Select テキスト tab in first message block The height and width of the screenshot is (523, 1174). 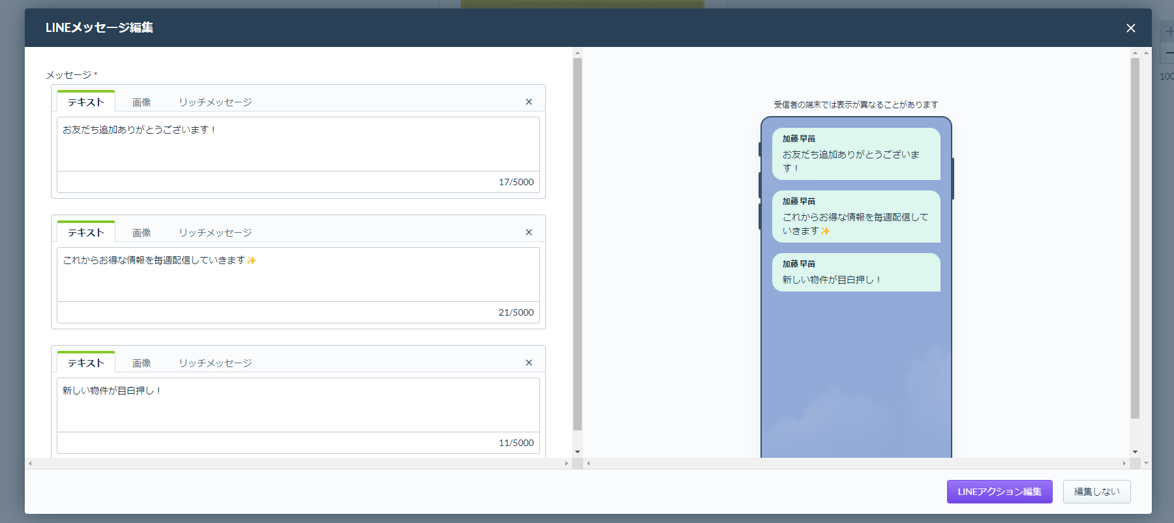(x=86, y=102)
